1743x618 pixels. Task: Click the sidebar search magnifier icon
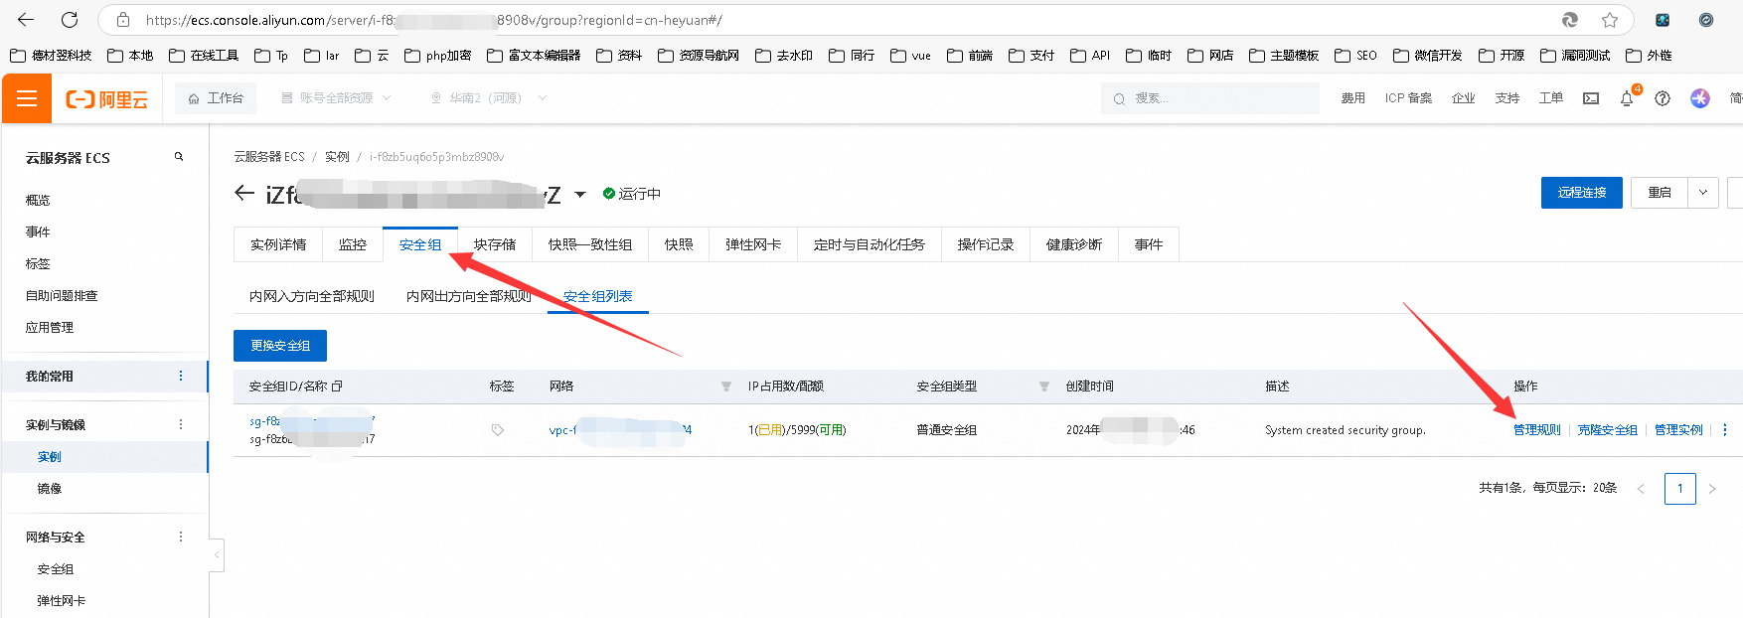click(x=179, y=157)
